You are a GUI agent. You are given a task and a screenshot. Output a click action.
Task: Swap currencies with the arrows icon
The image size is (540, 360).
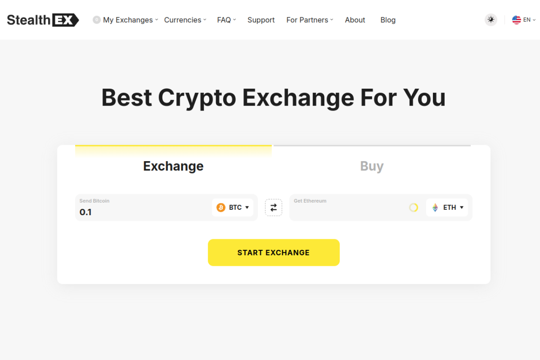tap(273, 208)
